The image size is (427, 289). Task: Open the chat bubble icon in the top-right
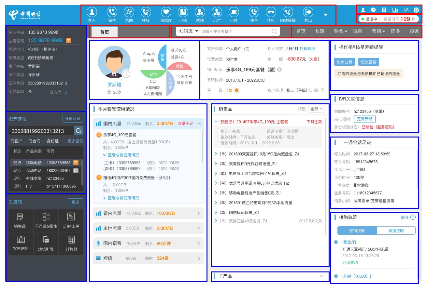373,10
